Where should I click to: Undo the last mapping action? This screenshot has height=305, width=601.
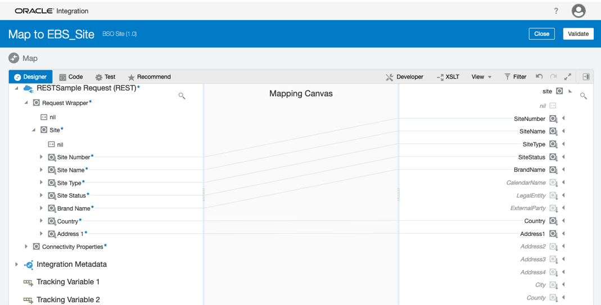(x=539, y=76)
